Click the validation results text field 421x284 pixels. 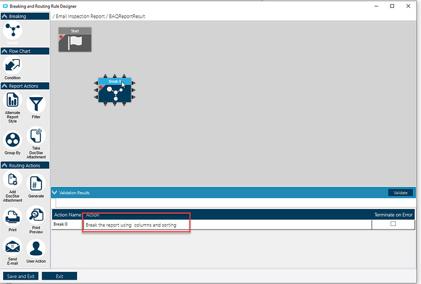(235, 203)
